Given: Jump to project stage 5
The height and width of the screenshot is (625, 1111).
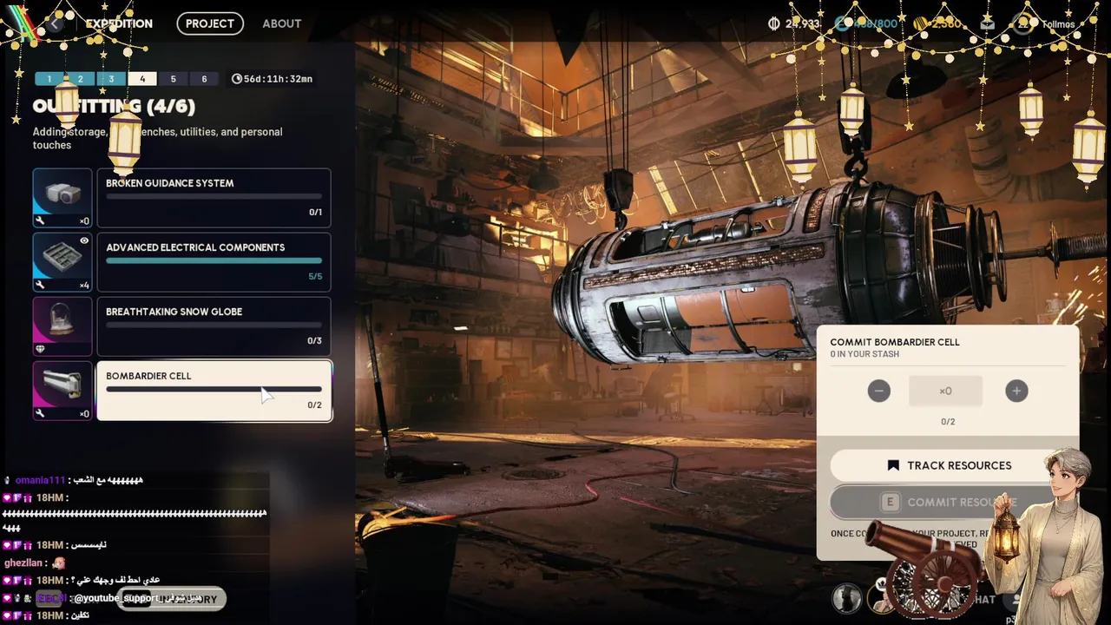Looking at the screenshot, I should (x=174, y=79).
